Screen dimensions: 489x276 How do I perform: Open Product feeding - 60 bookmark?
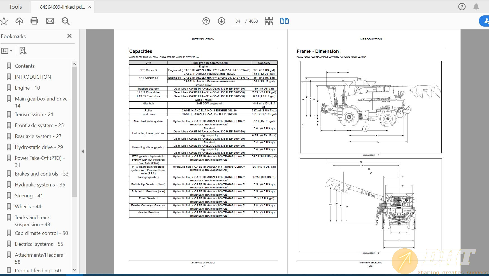coord(38,271)
